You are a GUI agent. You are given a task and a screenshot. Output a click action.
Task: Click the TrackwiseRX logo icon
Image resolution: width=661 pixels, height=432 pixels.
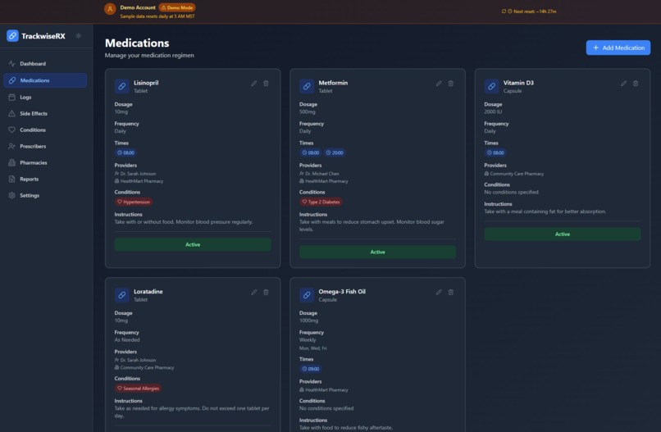point(12,36)
